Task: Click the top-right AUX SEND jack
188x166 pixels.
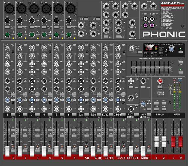Action: coord(134,6)
